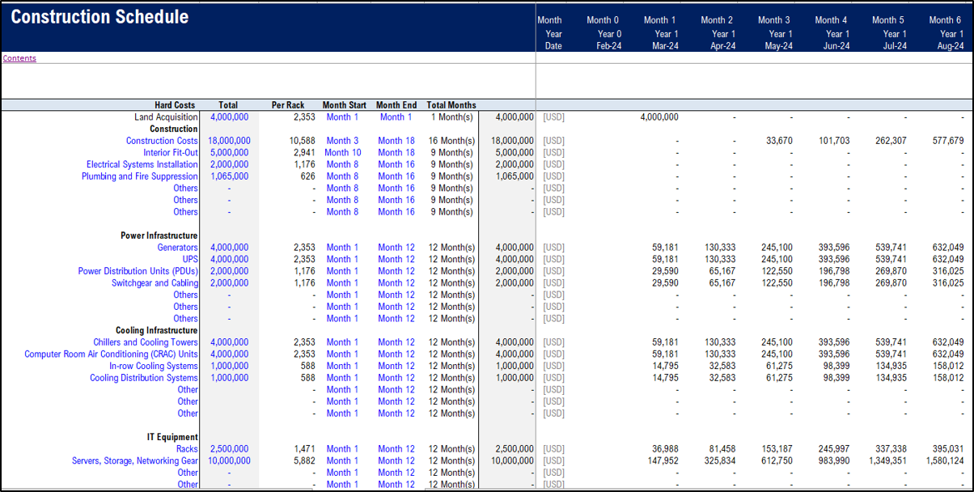
Task: Click Construction Costs' Month 3 start cell
Action: point(343,141)
